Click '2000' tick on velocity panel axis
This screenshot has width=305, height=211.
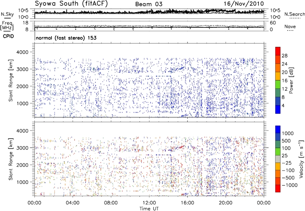pos(22,165)
